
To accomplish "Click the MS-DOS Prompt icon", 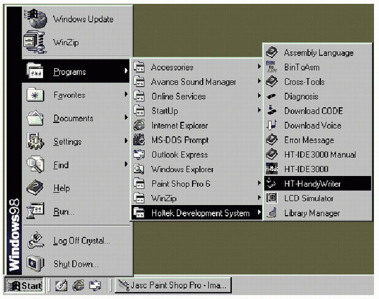I will click(x=139, y=140).
